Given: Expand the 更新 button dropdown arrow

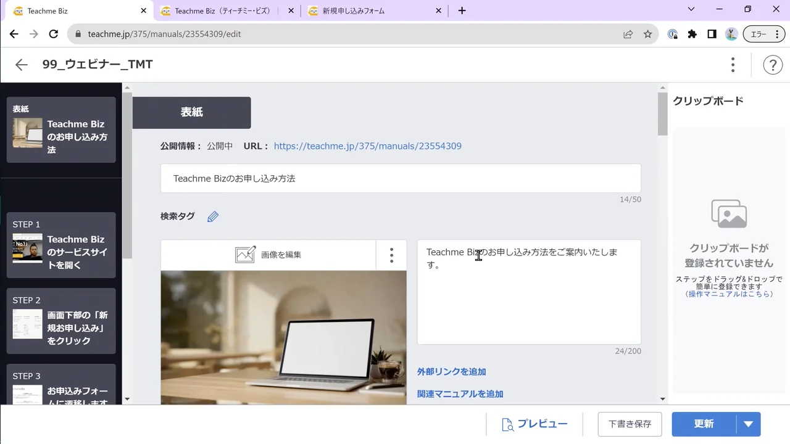Looking at the screenshot, I should coord(748,424).
